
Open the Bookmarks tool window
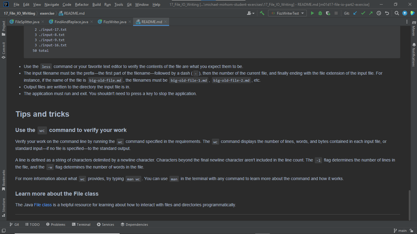[4, 180]
